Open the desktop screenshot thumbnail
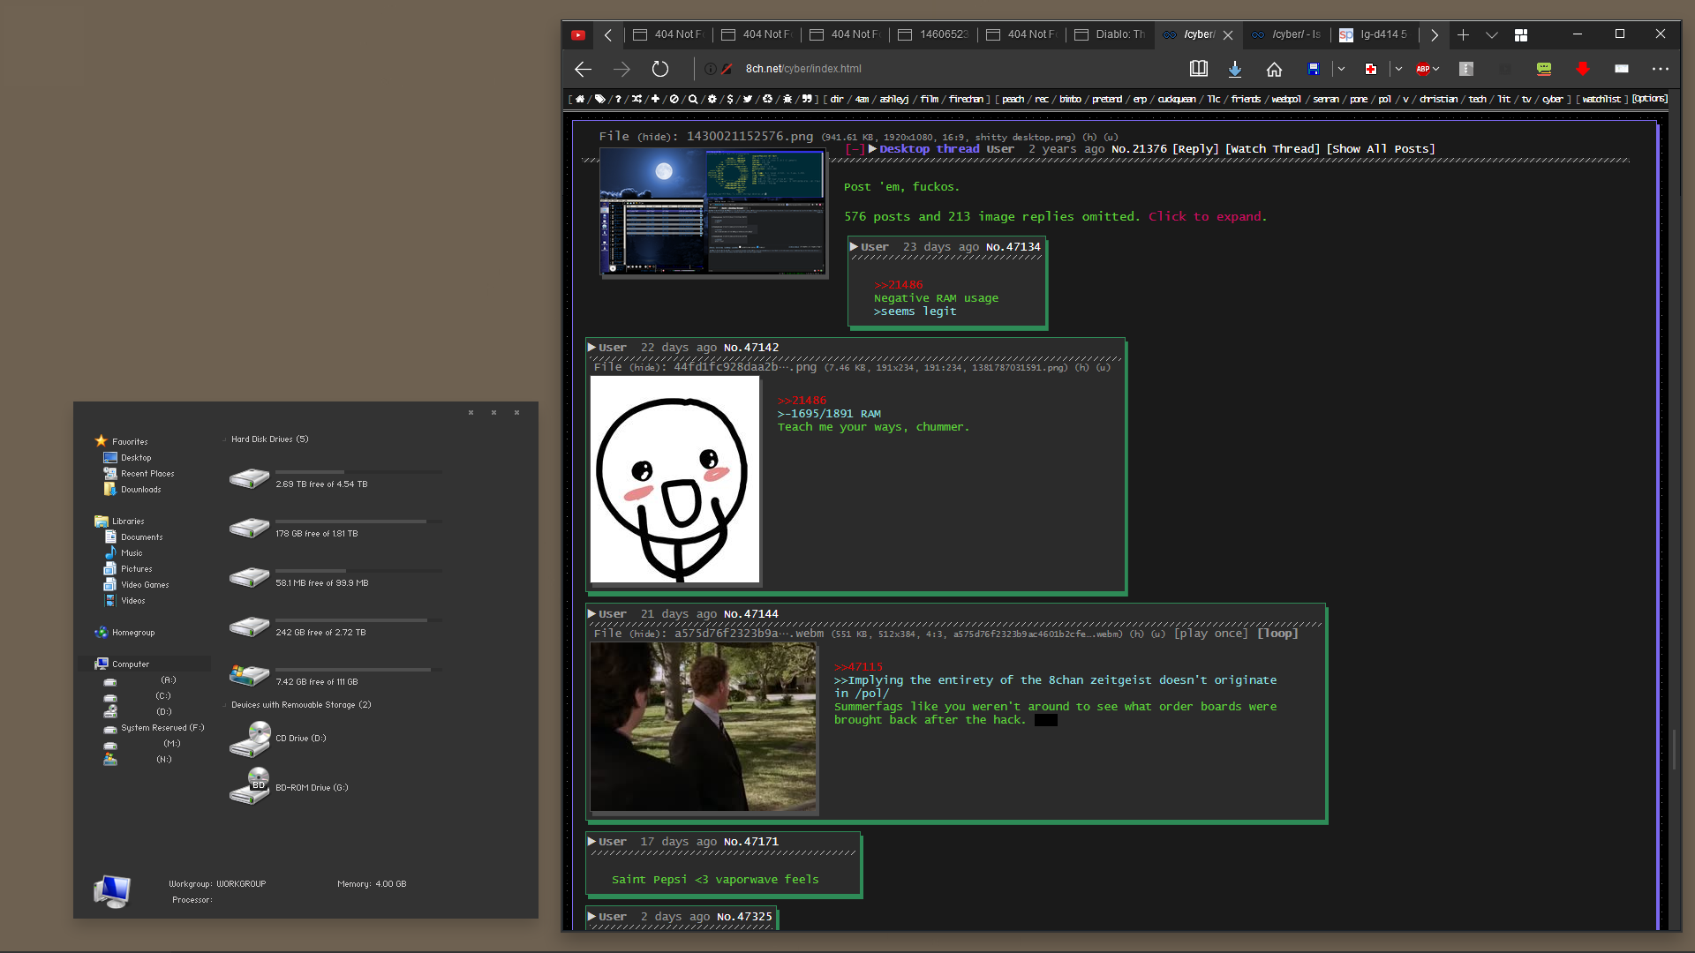1695x953 pixels. click(713, 212)
